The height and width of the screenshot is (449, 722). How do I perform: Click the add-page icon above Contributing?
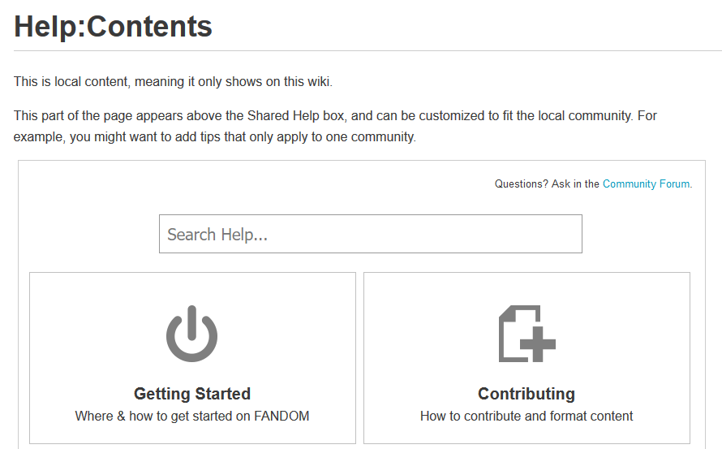[x=526, y=334]
